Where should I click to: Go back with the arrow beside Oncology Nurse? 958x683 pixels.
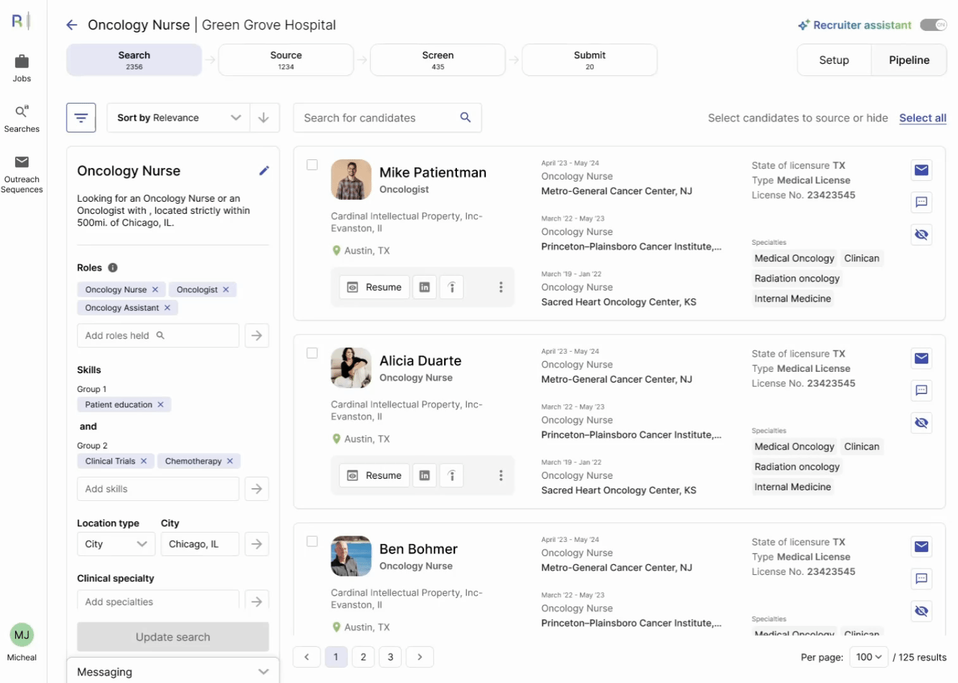click(72, 25)
